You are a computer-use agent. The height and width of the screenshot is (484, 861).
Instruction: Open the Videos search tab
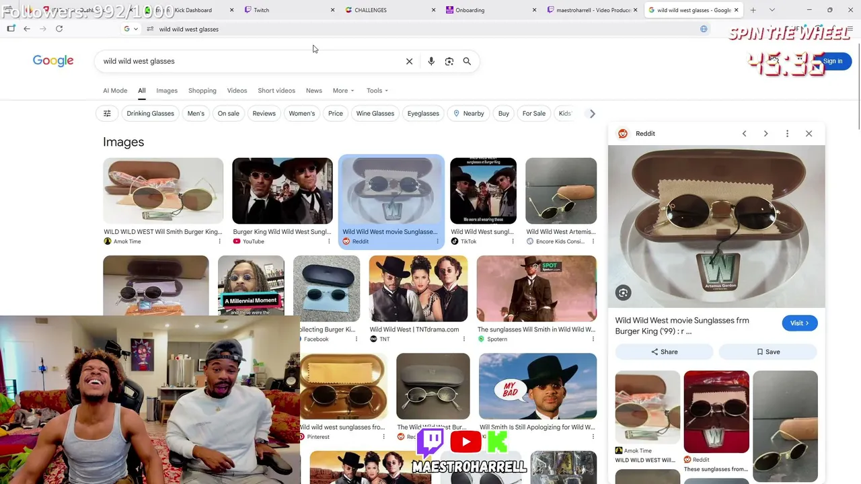tap(237, 91)
